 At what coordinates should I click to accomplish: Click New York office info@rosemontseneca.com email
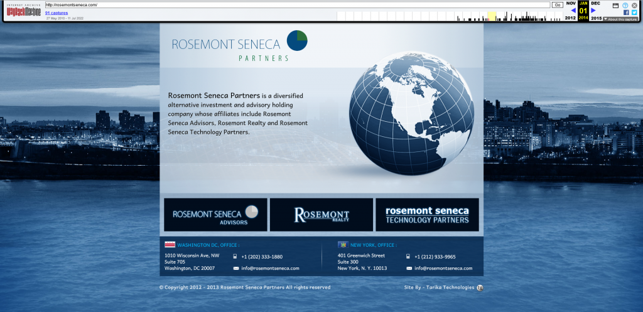point(443,269)
